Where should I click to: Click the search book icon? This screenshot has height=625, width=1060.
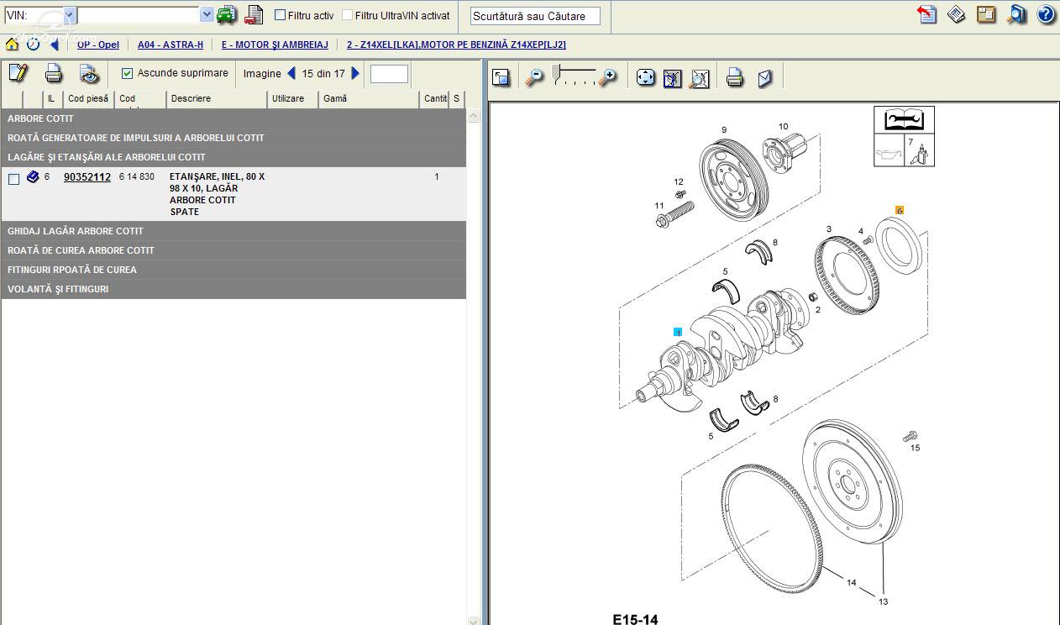[1016, 14]
